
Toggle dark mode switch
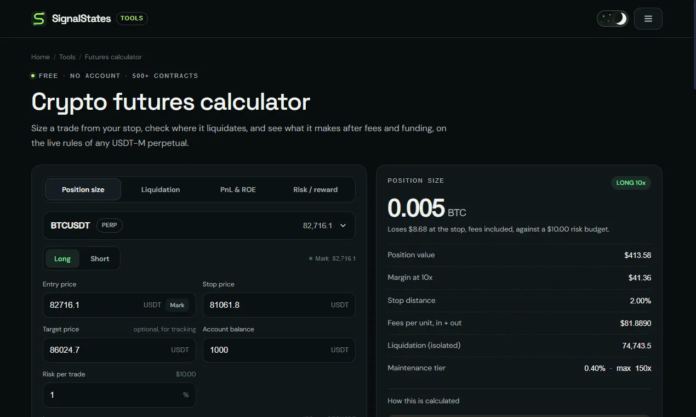tap(613, 19)
